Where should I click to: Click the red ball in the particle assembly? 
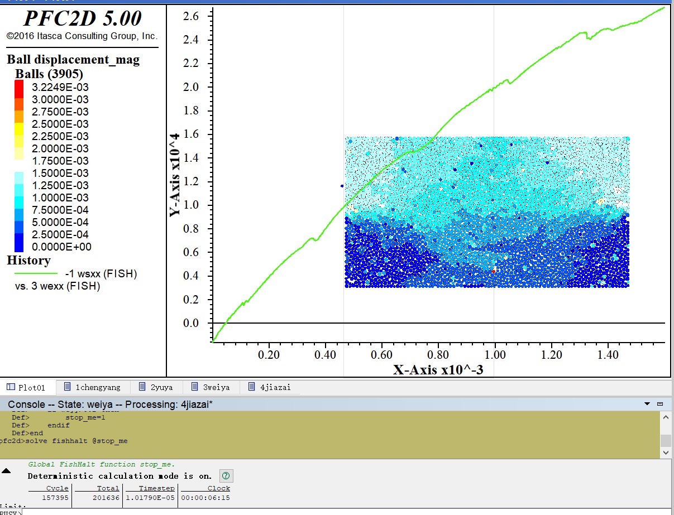tap(493, 271)
